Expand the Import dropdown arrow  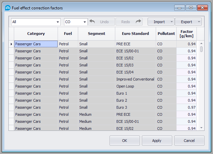click(172, 22)
